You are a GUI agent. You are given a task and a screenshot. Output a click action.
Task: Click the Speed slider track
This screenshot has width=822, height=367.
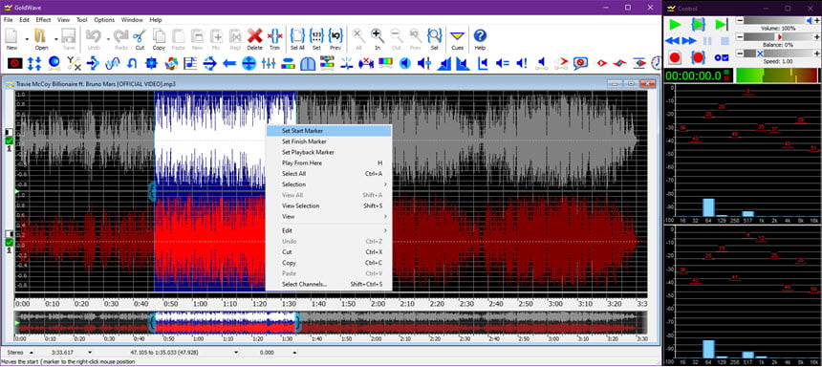tap(778, 53)
